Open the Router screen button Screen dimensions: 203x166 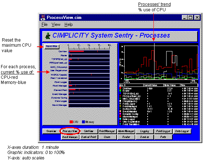point(126,137)
